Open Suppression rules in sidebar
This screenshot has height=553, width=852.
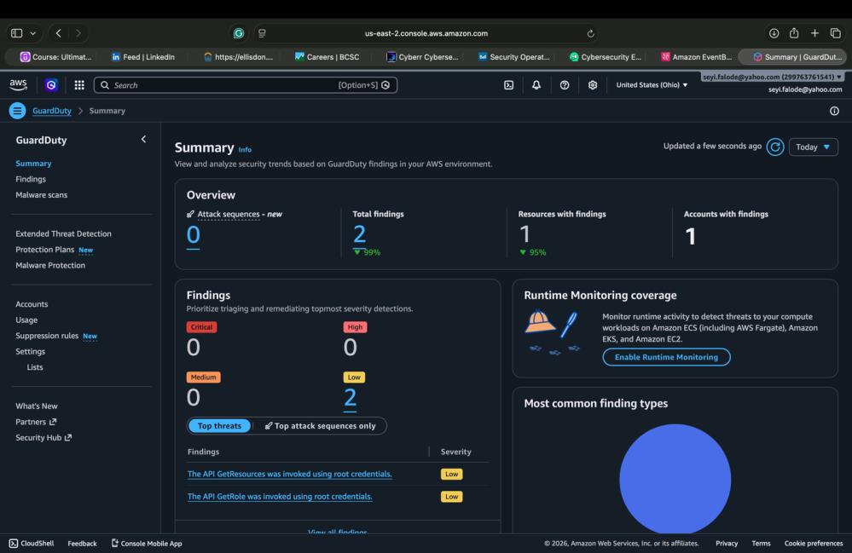point(47,336)
